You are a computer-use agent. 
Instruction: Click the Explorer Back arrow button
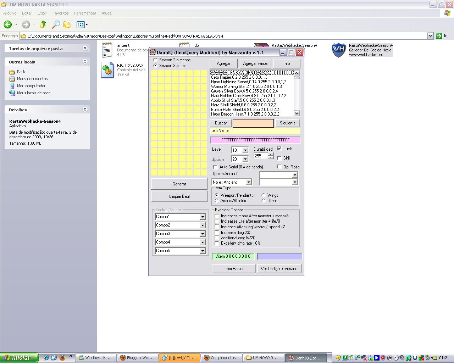(x=8, y=24)
